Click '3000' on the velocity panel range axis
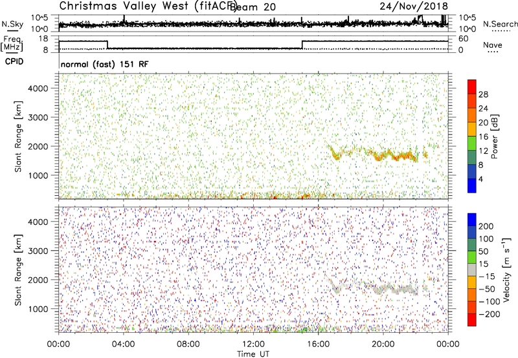Viewport: 518px width, 358px height. point(38,251)
